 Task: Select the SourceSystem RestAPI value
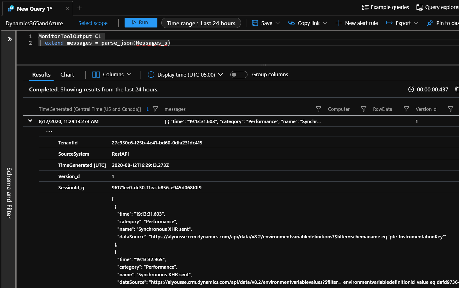120,154
